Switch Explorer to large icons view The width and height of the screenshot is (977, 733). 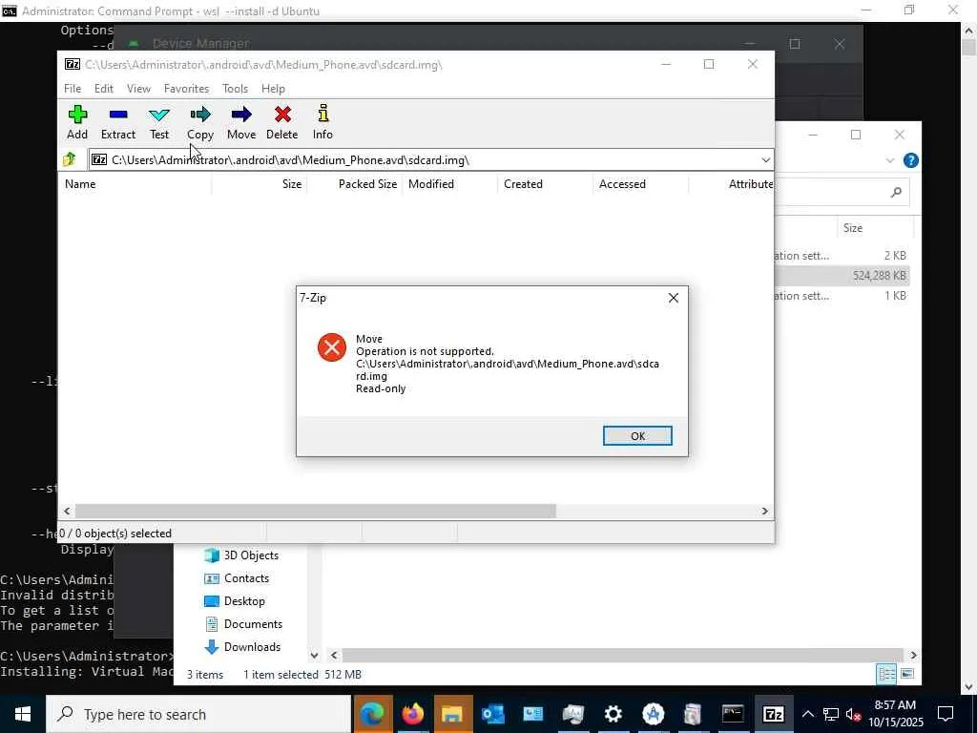pos(907,674)
